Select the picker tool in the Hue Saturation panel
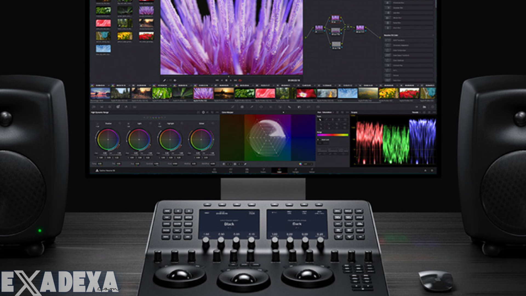This screenshot has height=296, width=526. 320,119
